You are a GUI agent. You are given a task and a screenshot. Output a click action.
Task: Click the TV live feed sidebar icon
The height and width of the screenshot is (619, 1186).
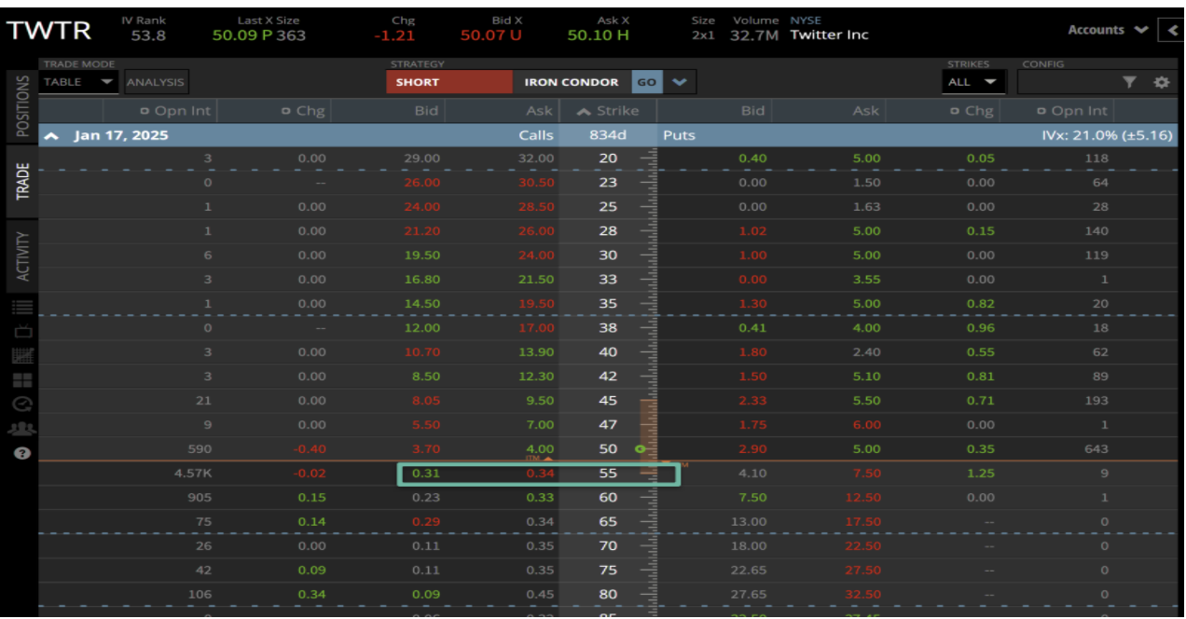pyautogui.click(x=22, y=332)
